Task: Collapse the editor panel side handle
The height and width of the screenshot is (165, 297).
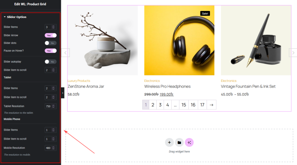Action: 63,93
